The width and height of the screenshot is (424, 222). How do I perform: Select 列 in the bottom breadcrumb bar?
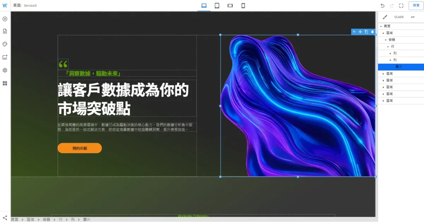(72, 219)
